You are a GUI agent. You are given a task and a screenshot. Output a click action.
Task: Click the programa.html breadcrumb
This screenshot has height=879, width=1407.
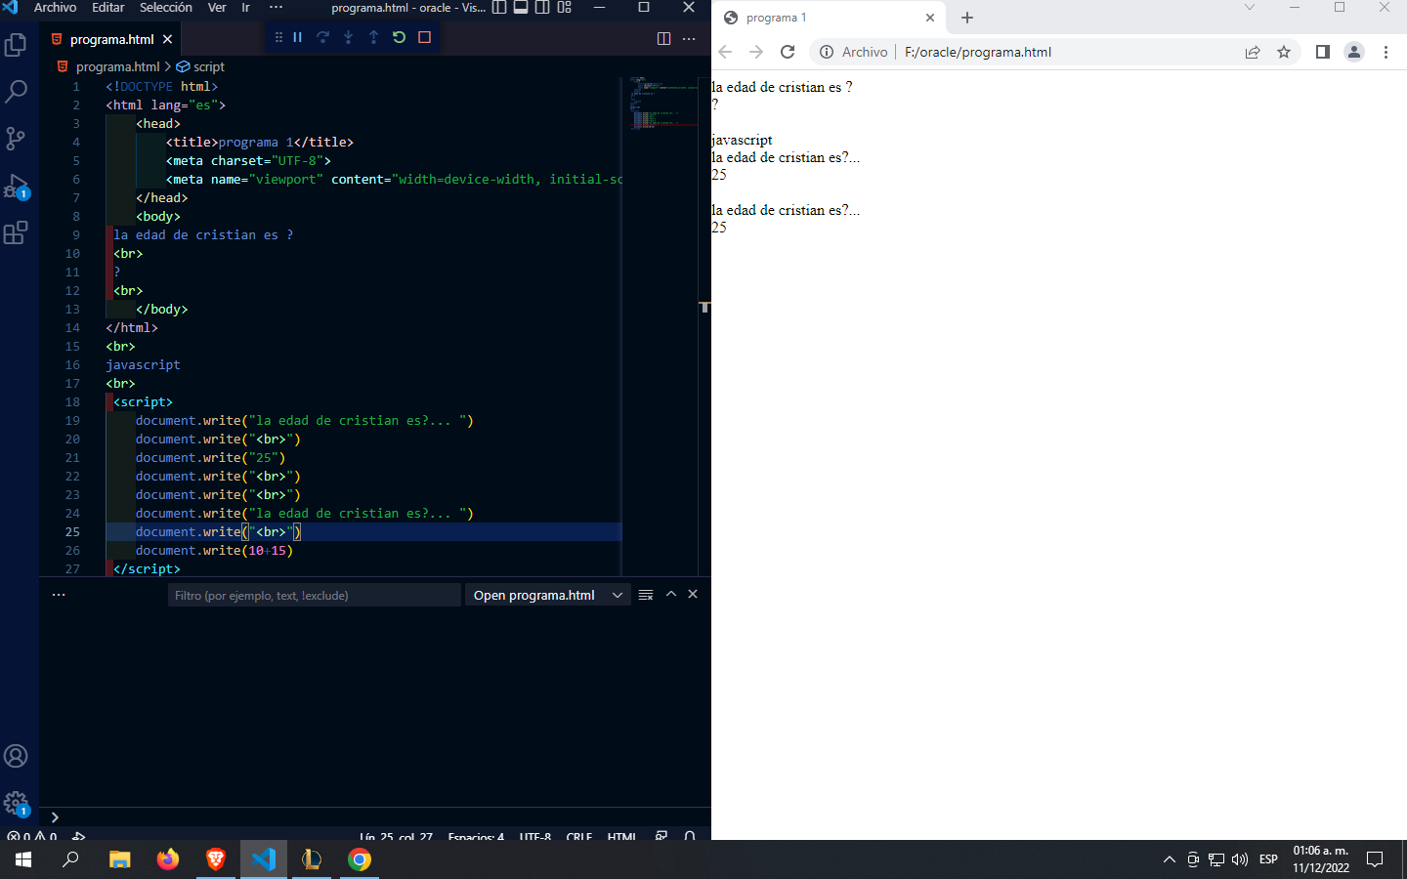pos(117,66)
